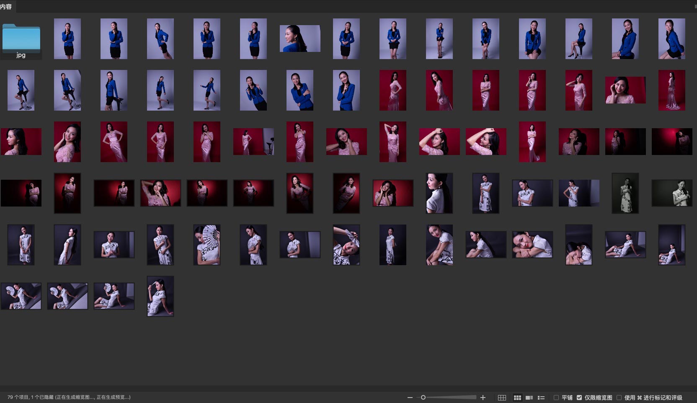Toggle 使用 ⌘ 进行标记和评级 checkbox
This screenshot has width=697, height=403.
(619, 398)
